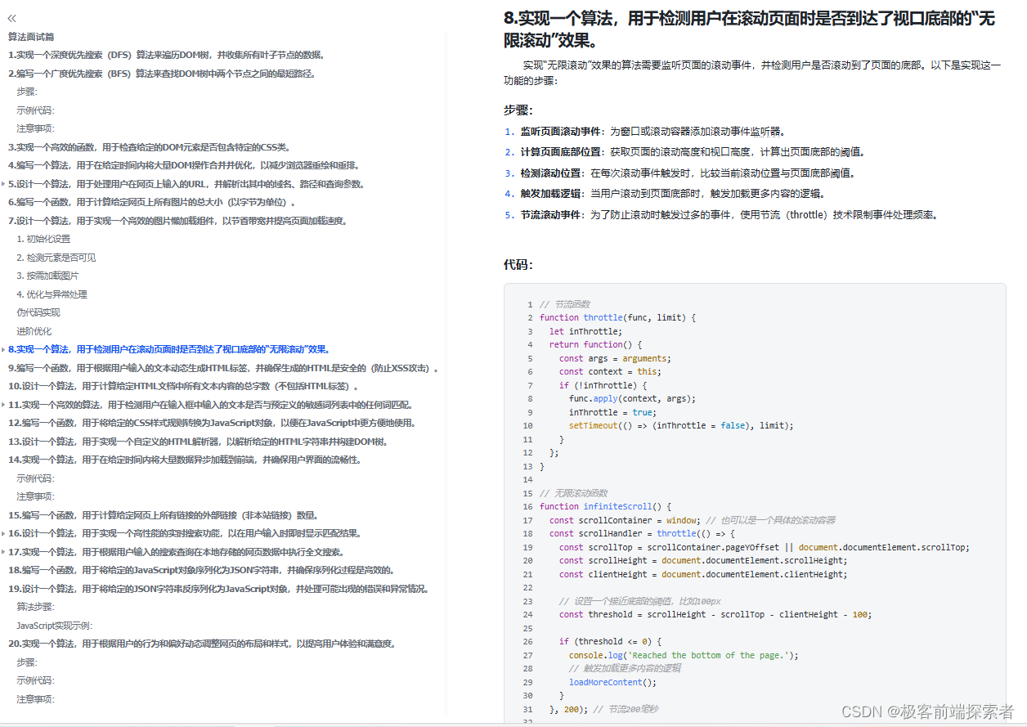Open the 算法步骤: outline entry
The width and height of the screenshot is (1027, 727).
click(x=36, y=607)
